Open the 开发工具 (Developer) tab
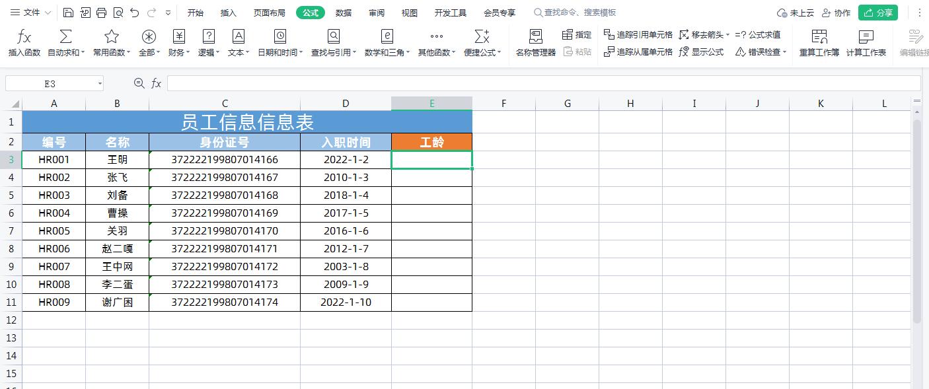 coord(451,12)
